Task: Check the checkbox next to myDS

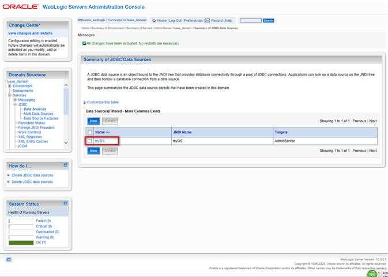Action: [90, 141]
